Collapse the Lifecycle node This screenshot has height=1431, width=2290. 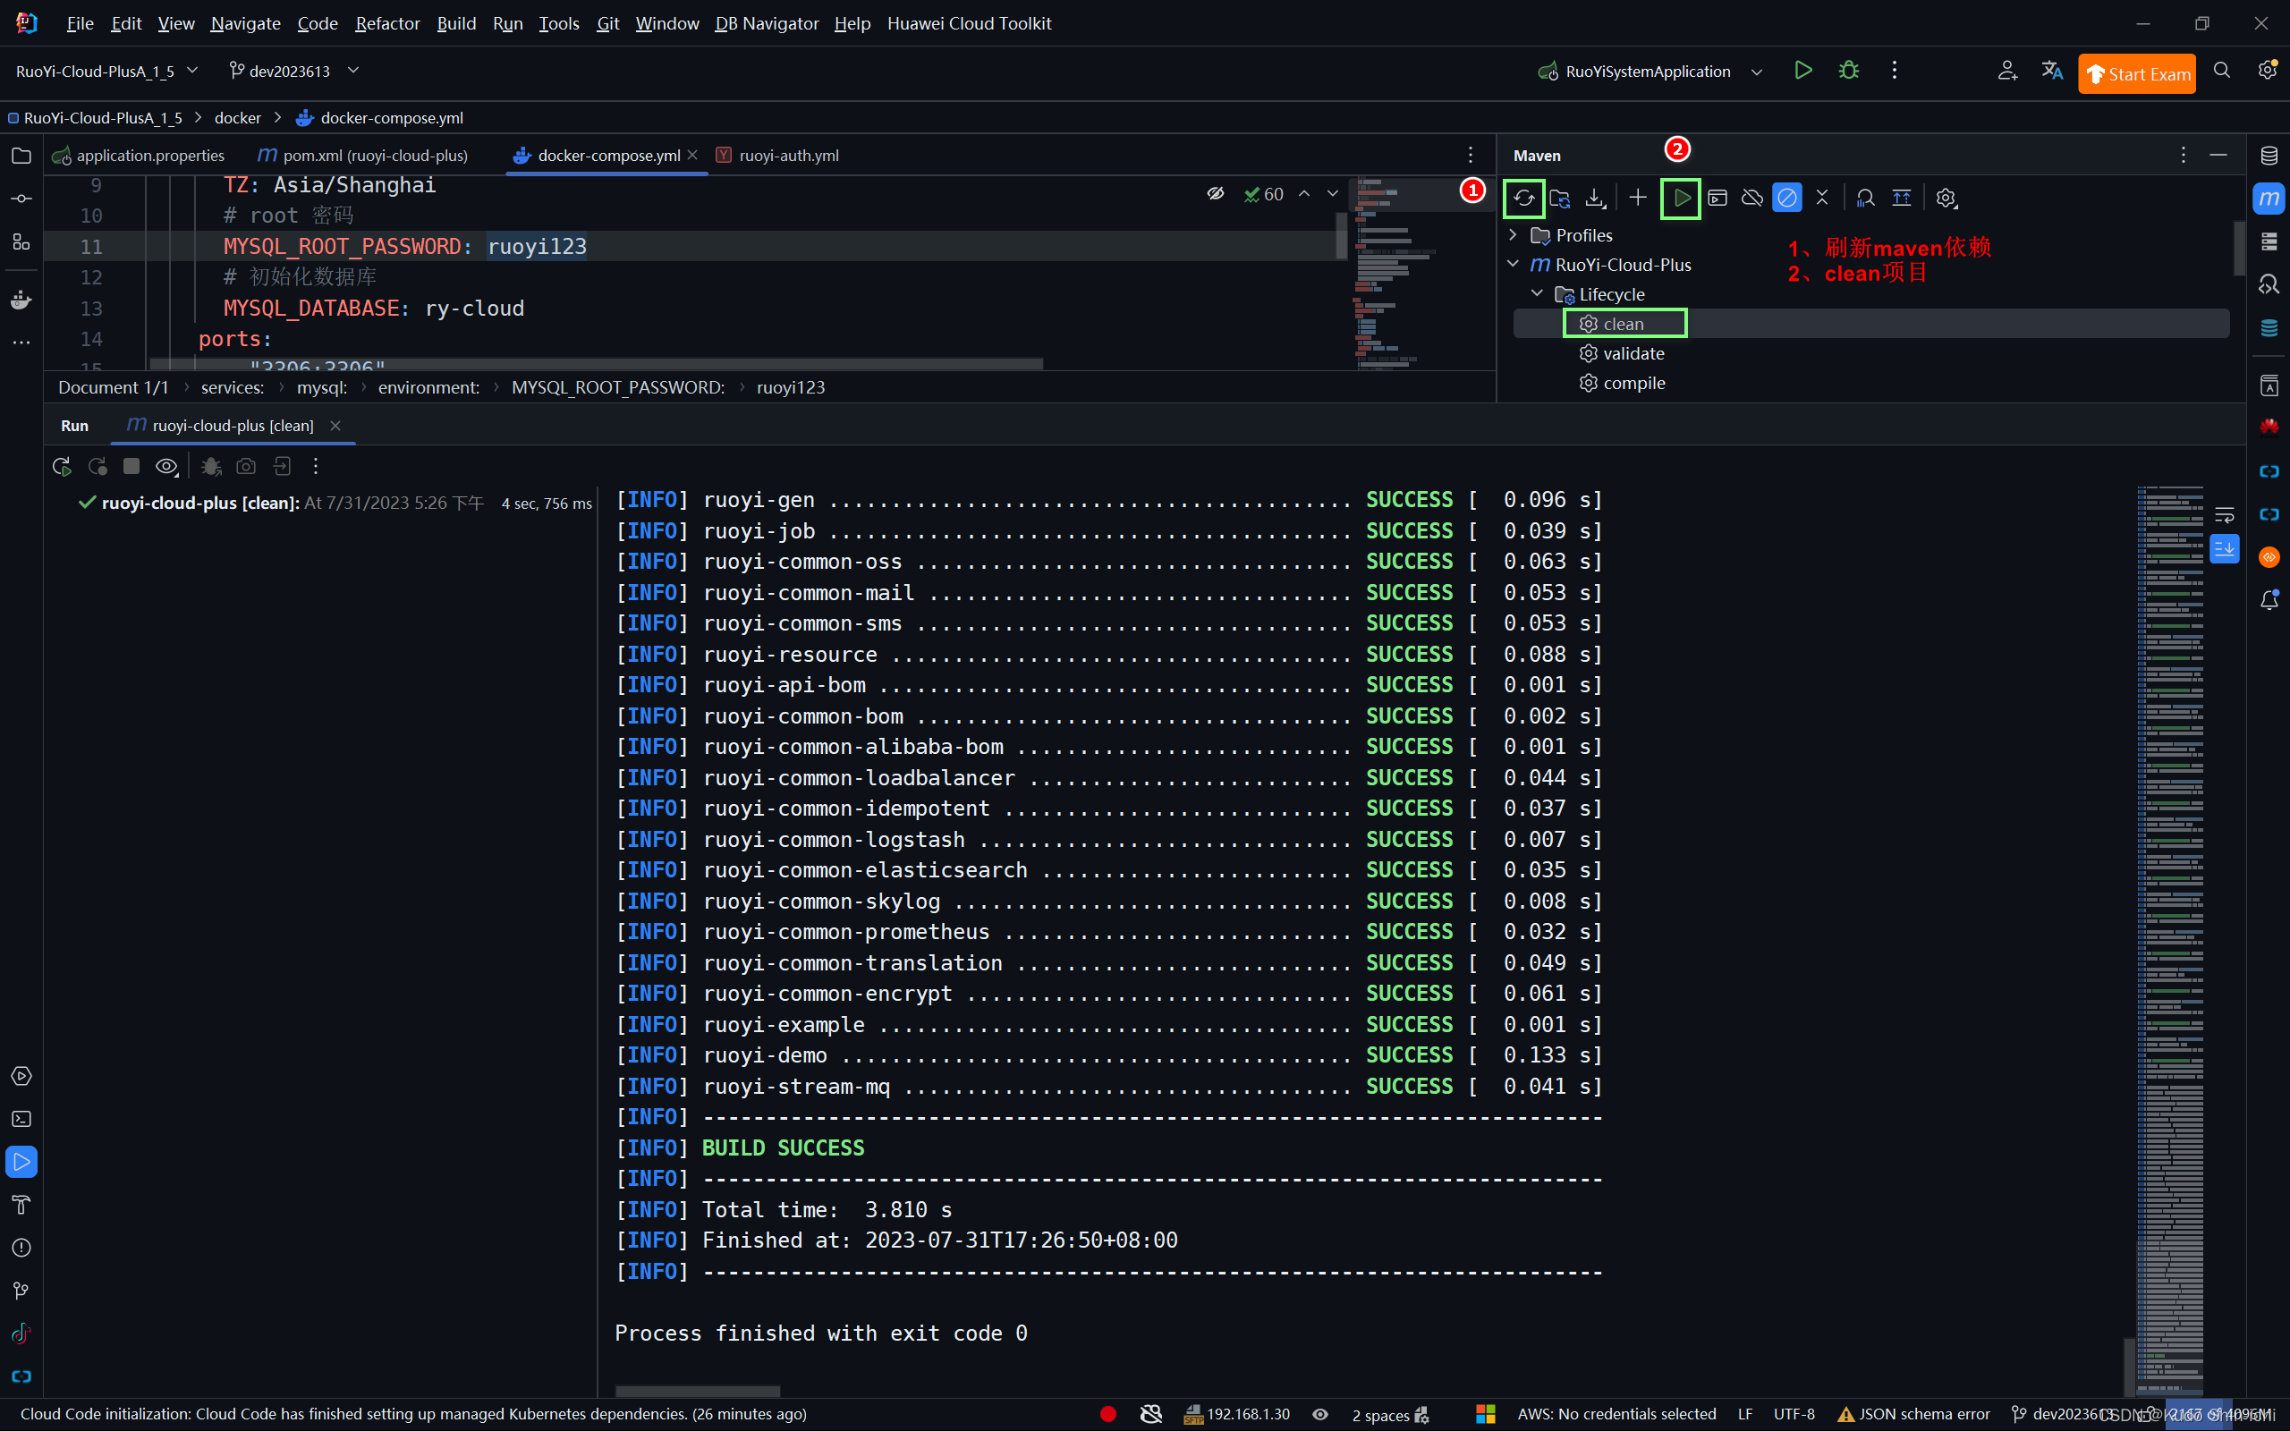(1538, 293)
